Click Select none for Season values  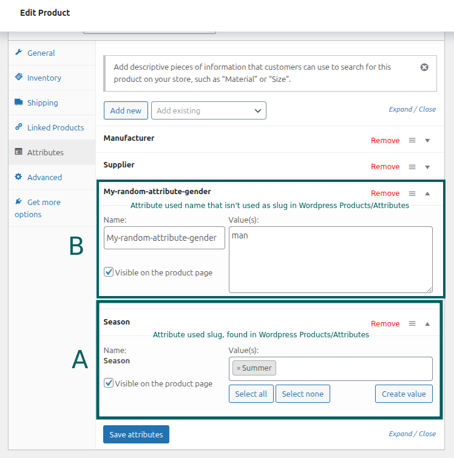click(303, 394)
